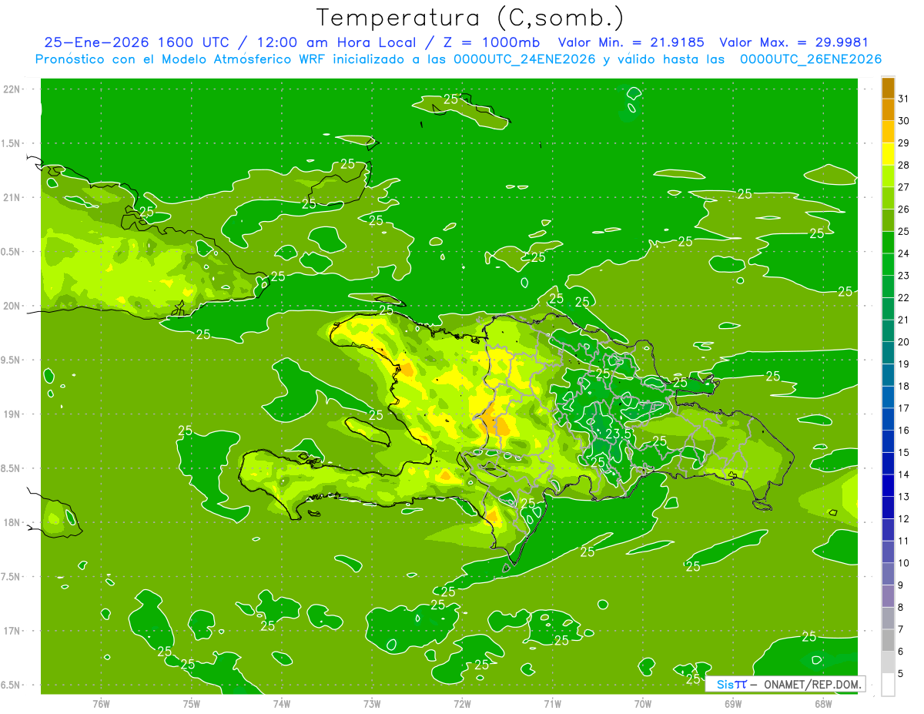Pick the purple colorbar swatch between 8 and 9
This screenshot has height=714, width=924.
point(888,596)
